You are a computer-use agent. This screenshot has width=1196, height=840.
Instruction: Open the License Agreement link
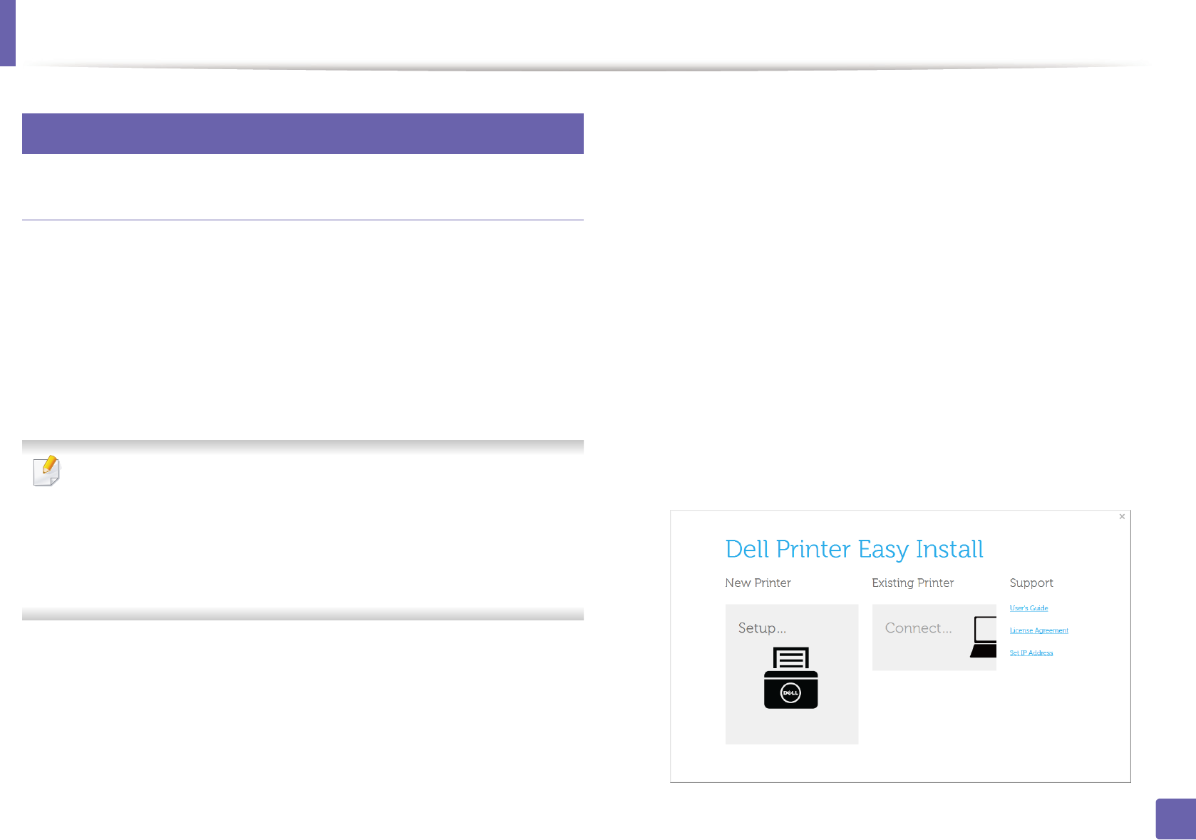pos(1038,630)
